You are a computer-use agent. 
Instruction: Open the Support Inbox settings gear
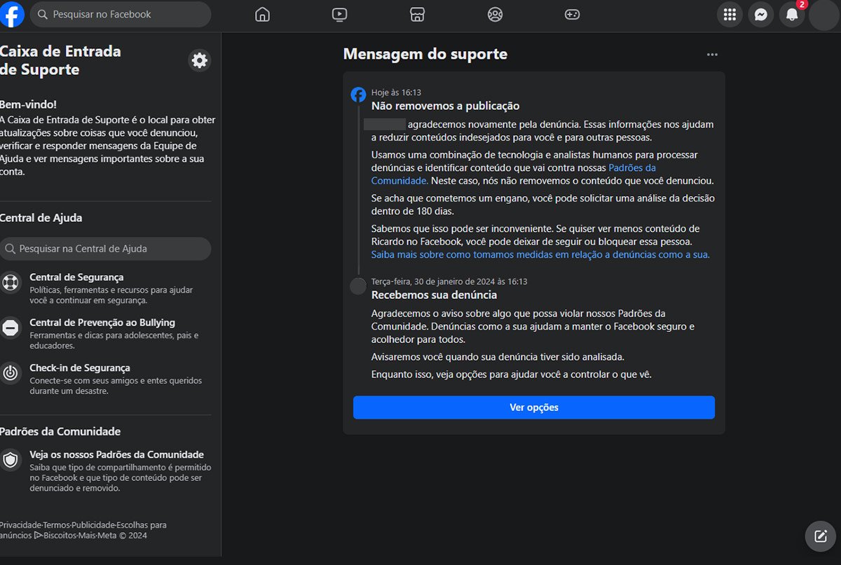200,60
